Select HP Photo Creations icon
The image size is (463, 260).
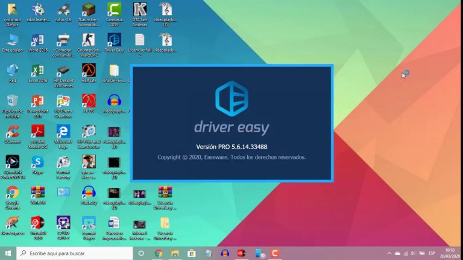tap(63, 107)
